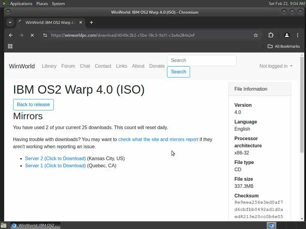This screenshot has width=306, height=229.
Task: Click the Search button
Action: (178, 72)
